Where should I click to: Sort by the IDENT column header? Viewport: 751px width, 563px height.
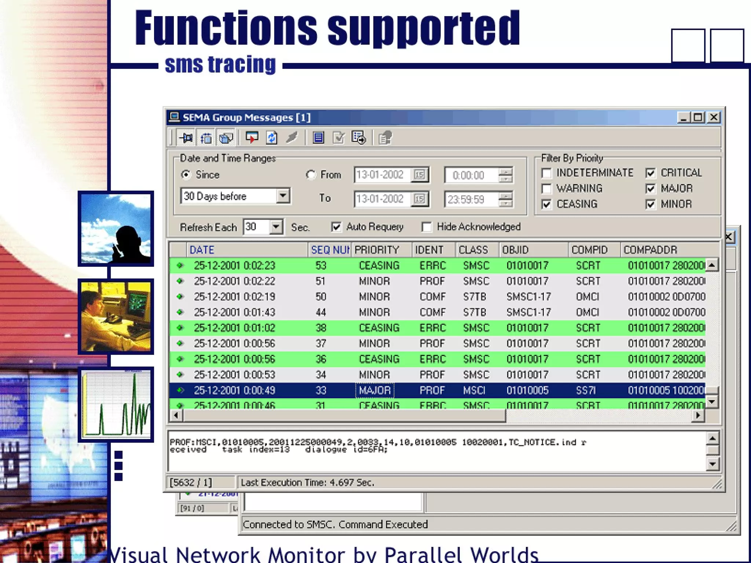434,250
